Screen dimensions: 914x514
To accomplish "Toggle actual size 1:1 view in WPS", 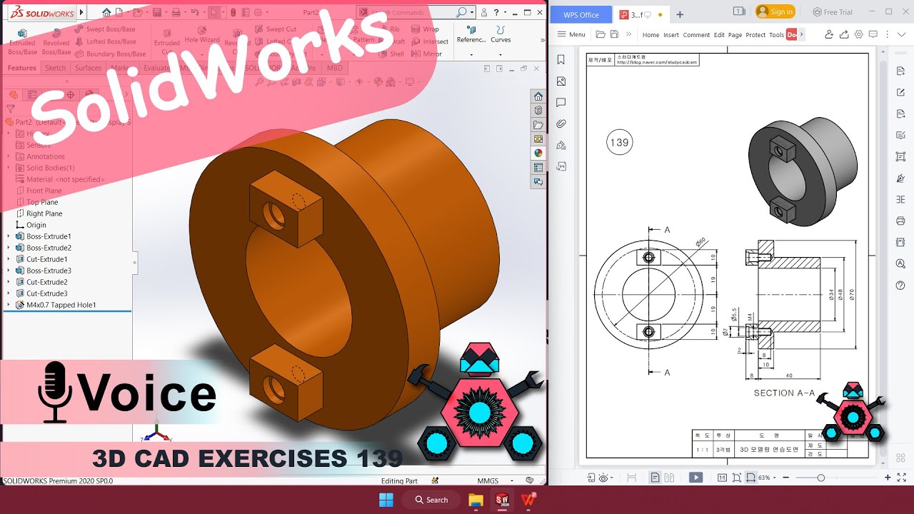I will [x=722, y=478].
